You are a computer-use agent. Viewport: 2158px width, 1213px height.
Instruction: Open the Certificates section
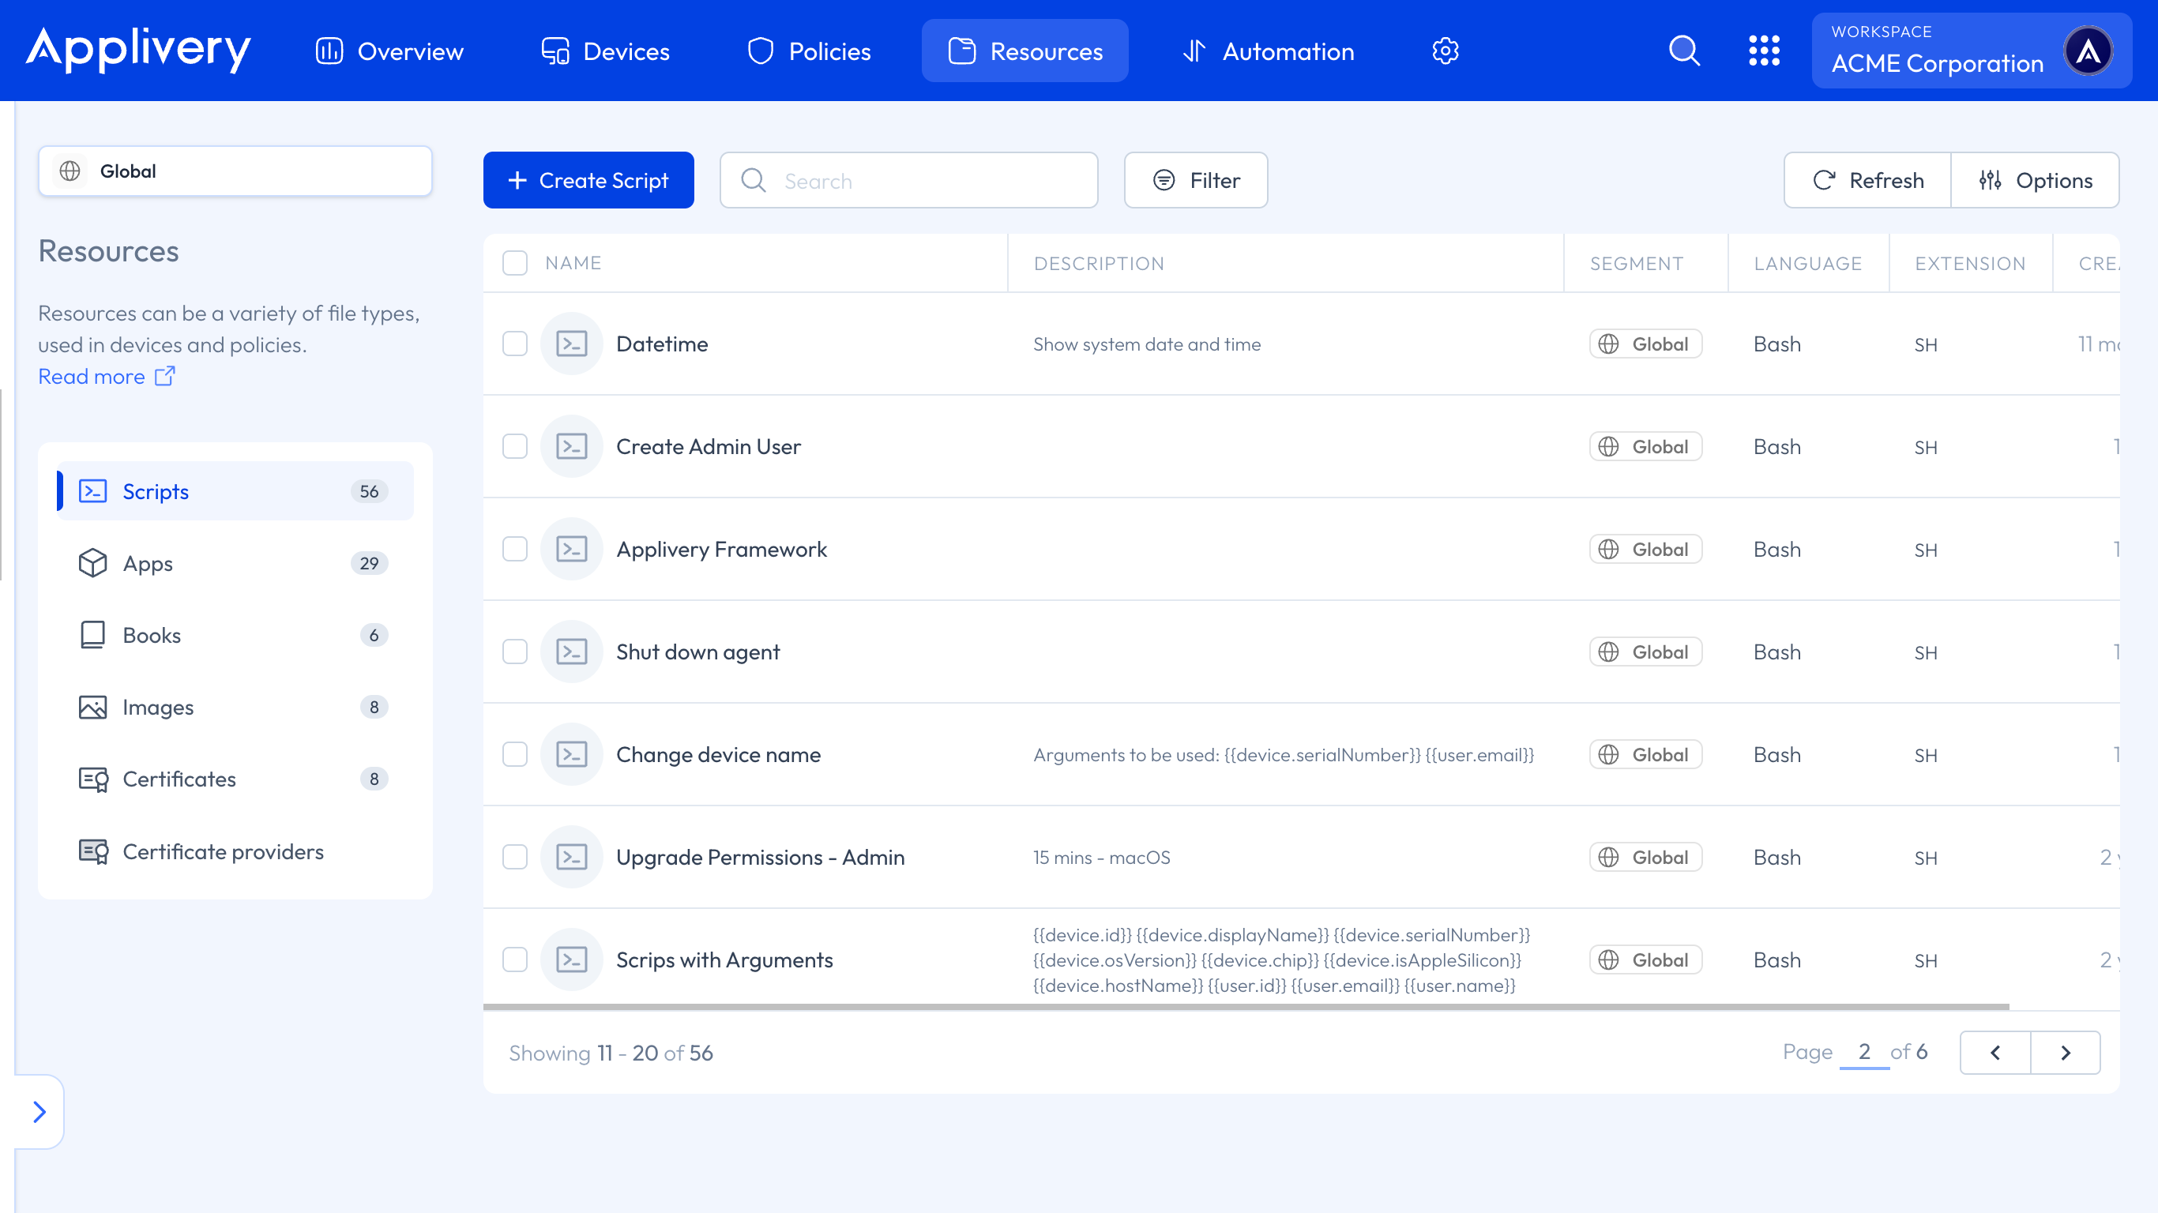(x=179, y=779)
